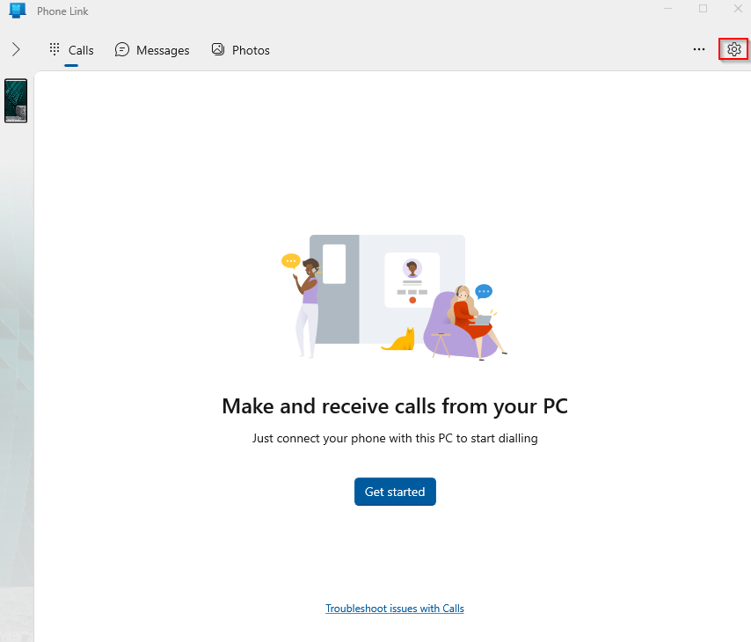Open Troubleshoot issues with Calls link
This screenshot has width=751, height=642.
coord(395,609)
